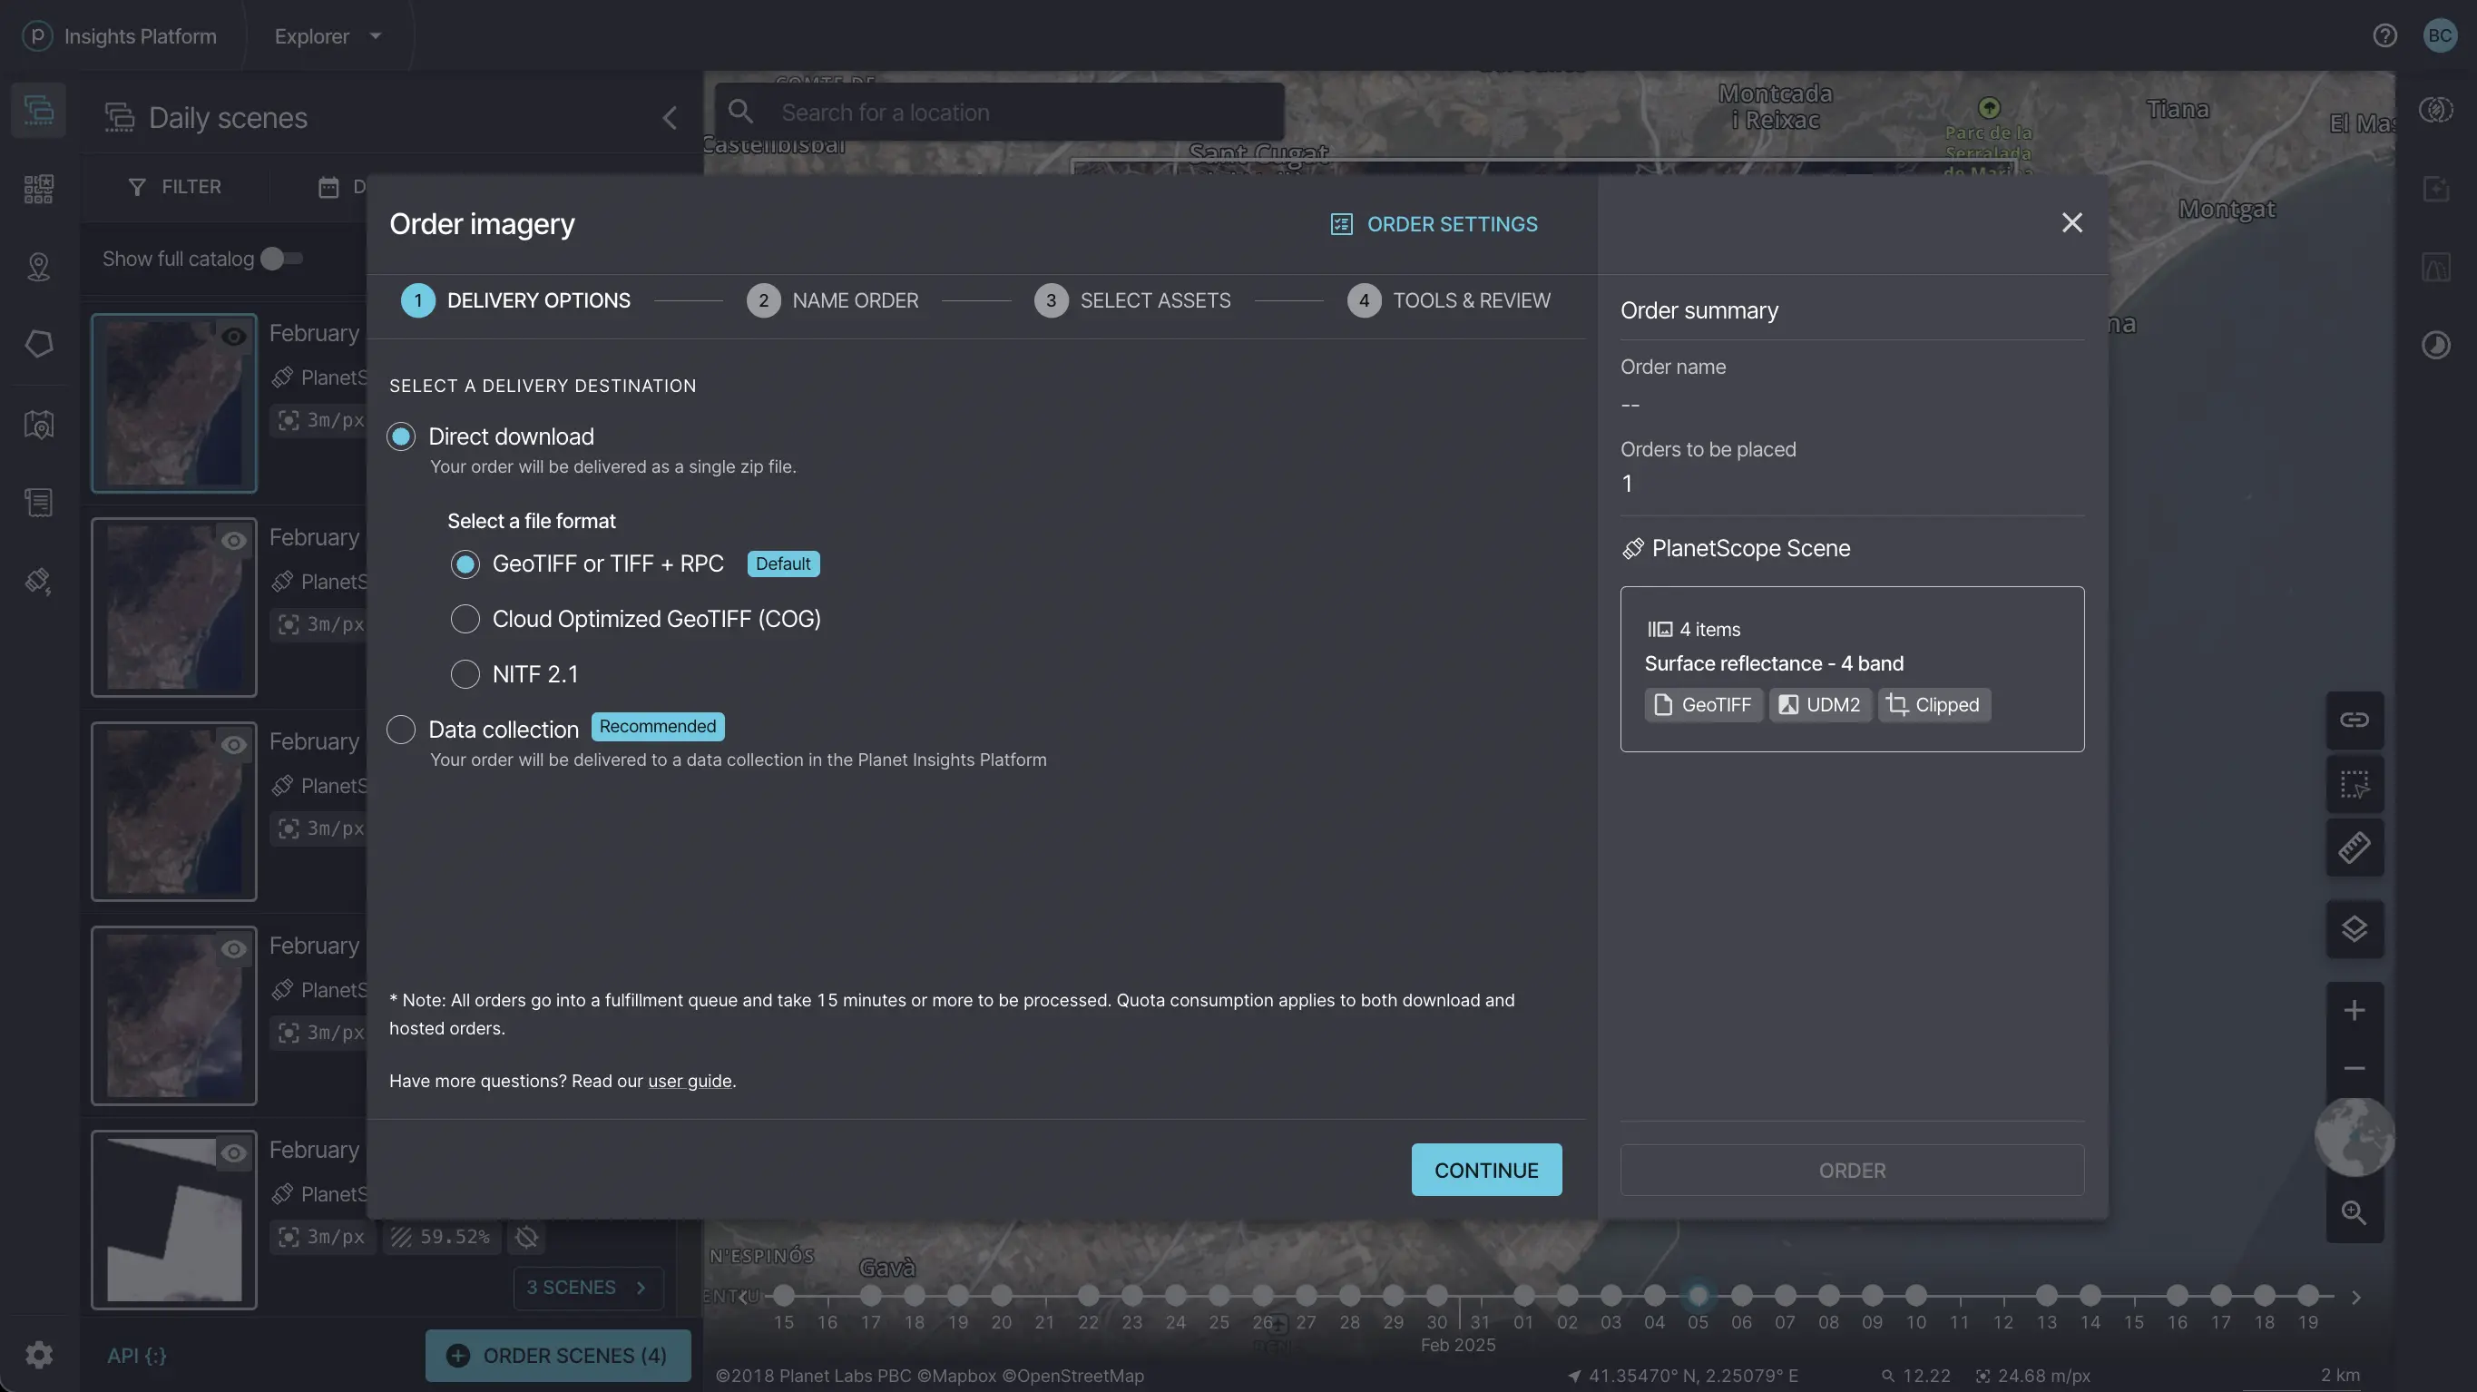Viewport: 2477px width, 1392px height.
Task: Open the saved searches map sidebar icon
Action: (38, 425)
